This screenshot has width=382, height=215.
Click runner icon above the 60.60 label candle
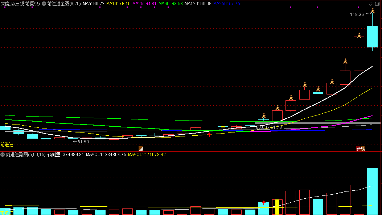pos(264,116)
